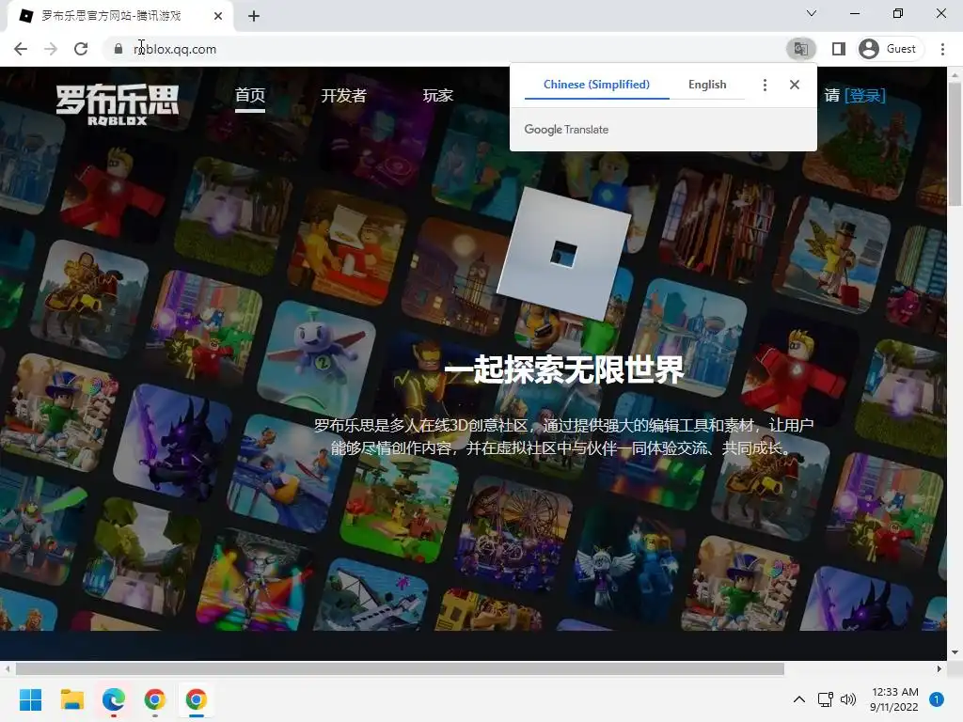Switch to the first Chrome taskbar icon
The height and width of the screenshot is (722, 963).
click(x=155, y=699)
